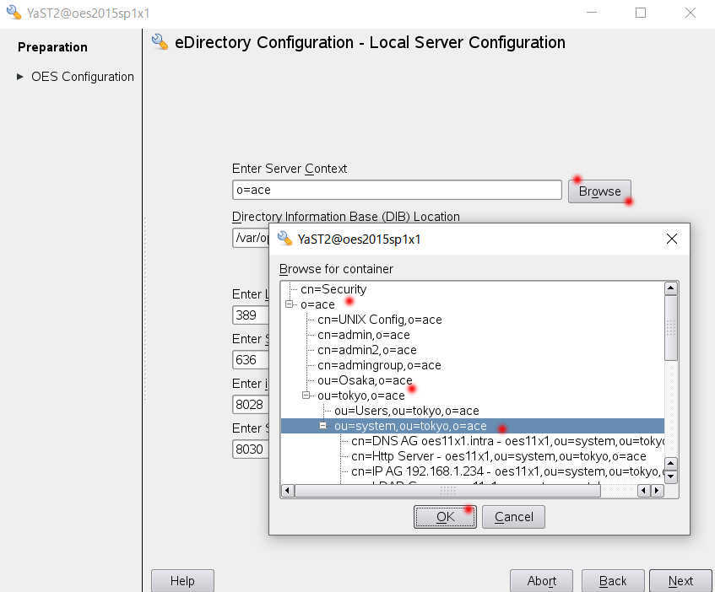Collapse the ou=system,ou=tokyo,o=ace node
Screen dimensions: 715x592
[x=322, y=426]
